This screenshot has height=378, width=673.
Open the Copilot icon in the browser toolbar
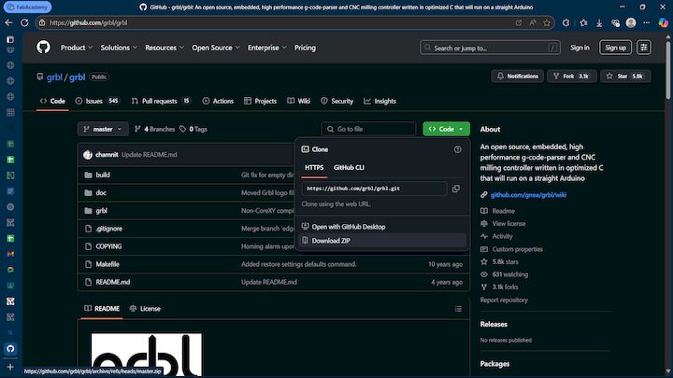coord(663,22)
